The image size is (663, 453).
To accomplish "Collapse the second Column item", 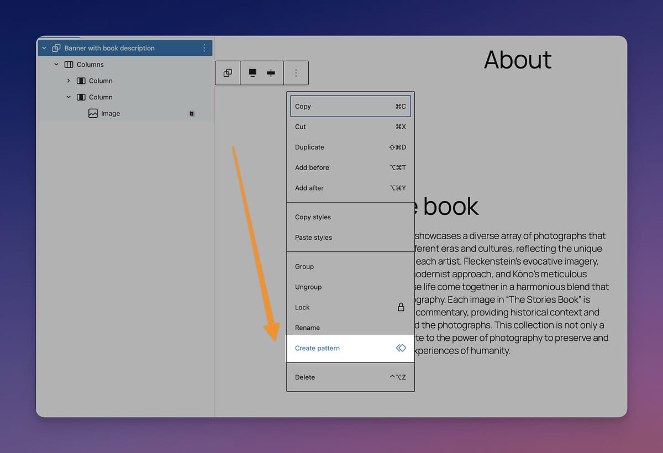I will coord(69,97).
